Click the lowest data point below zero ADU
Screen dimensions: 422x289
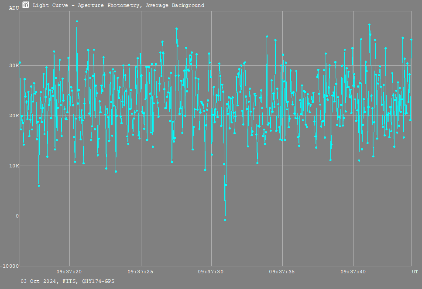225,220
